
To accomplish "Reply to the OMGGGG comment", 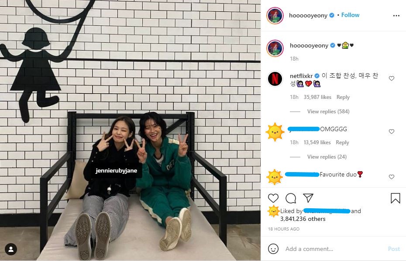I will pyautogui.click(x=342, y=142).
